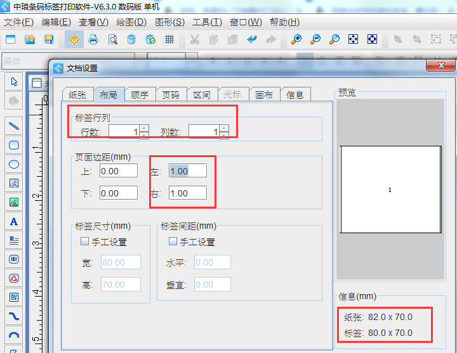Select the line drawing tool

point(13,125)
